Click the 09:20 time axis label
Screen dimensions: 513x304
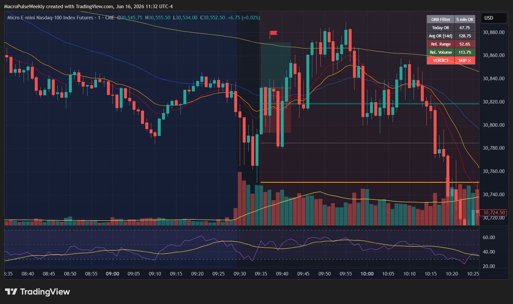pyautogui.click(x=197, y=273)
